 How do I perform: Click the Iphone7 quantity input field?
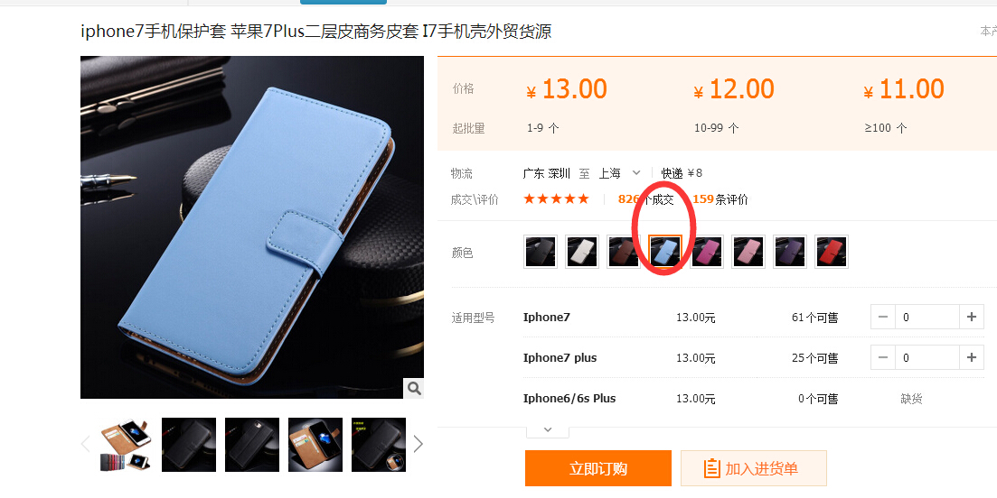pos(927,318)
